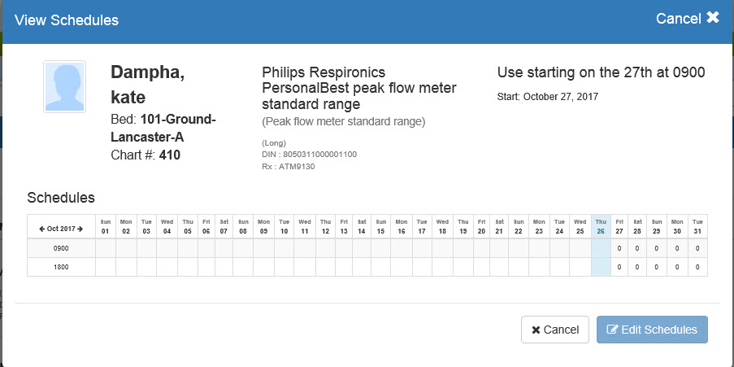Close the dialog using the header Cancel X
The image size is (734, 367).
[688, 18]
